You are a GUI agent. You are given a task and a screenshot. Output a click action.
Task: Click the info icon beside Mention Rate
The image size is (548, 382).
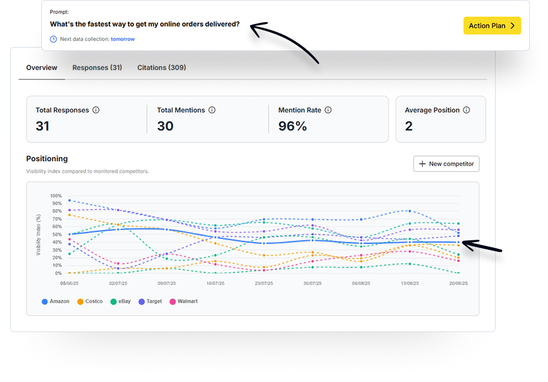point(328,110)
